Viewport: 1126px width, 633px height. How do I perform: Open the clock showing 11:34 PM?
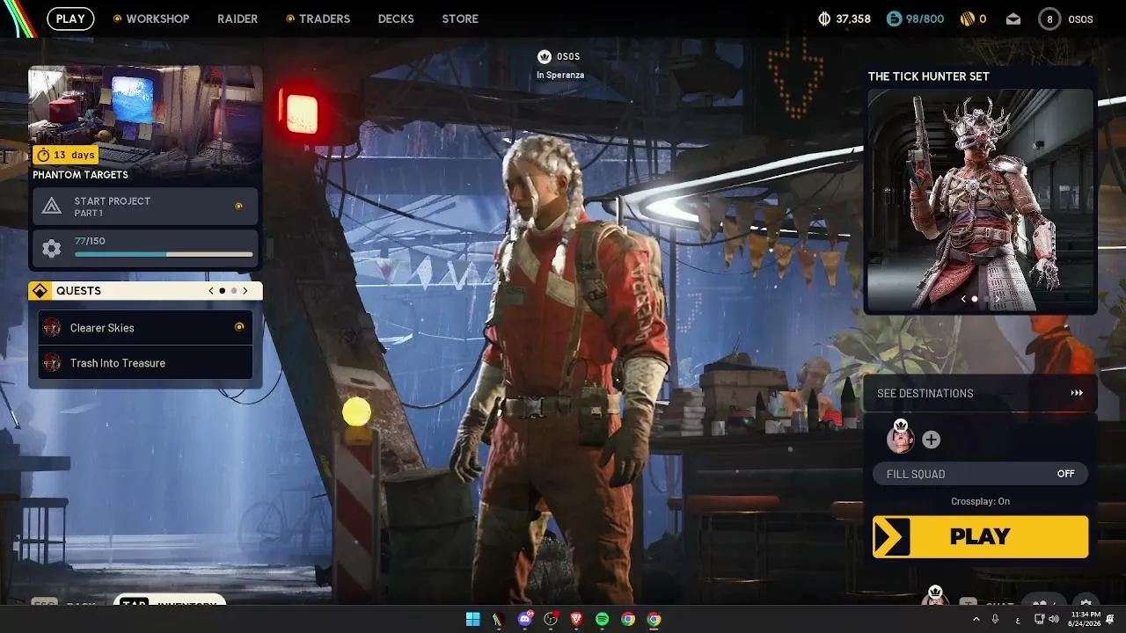1085,619
